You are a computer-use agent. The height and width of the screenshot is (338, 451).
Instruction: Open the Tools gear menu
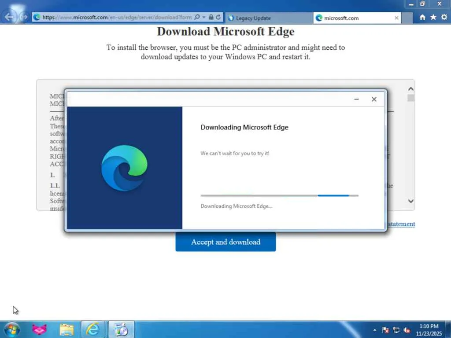click(444, 17)
